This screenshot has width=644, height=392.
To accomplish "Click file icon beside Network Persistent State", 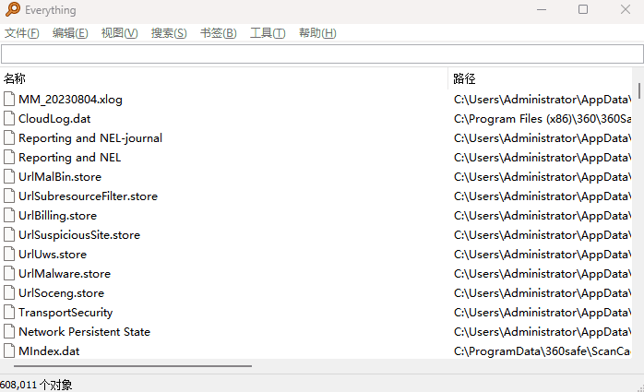I will [x=9, y=332].
